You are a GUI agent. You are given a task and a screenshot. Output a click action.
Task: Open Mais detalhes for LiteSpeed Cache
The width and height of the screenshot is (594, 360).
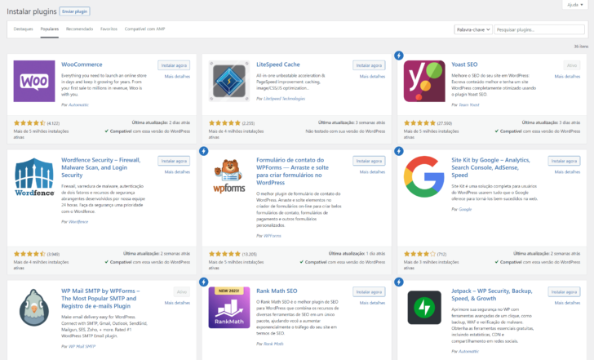tap(372, 76)
